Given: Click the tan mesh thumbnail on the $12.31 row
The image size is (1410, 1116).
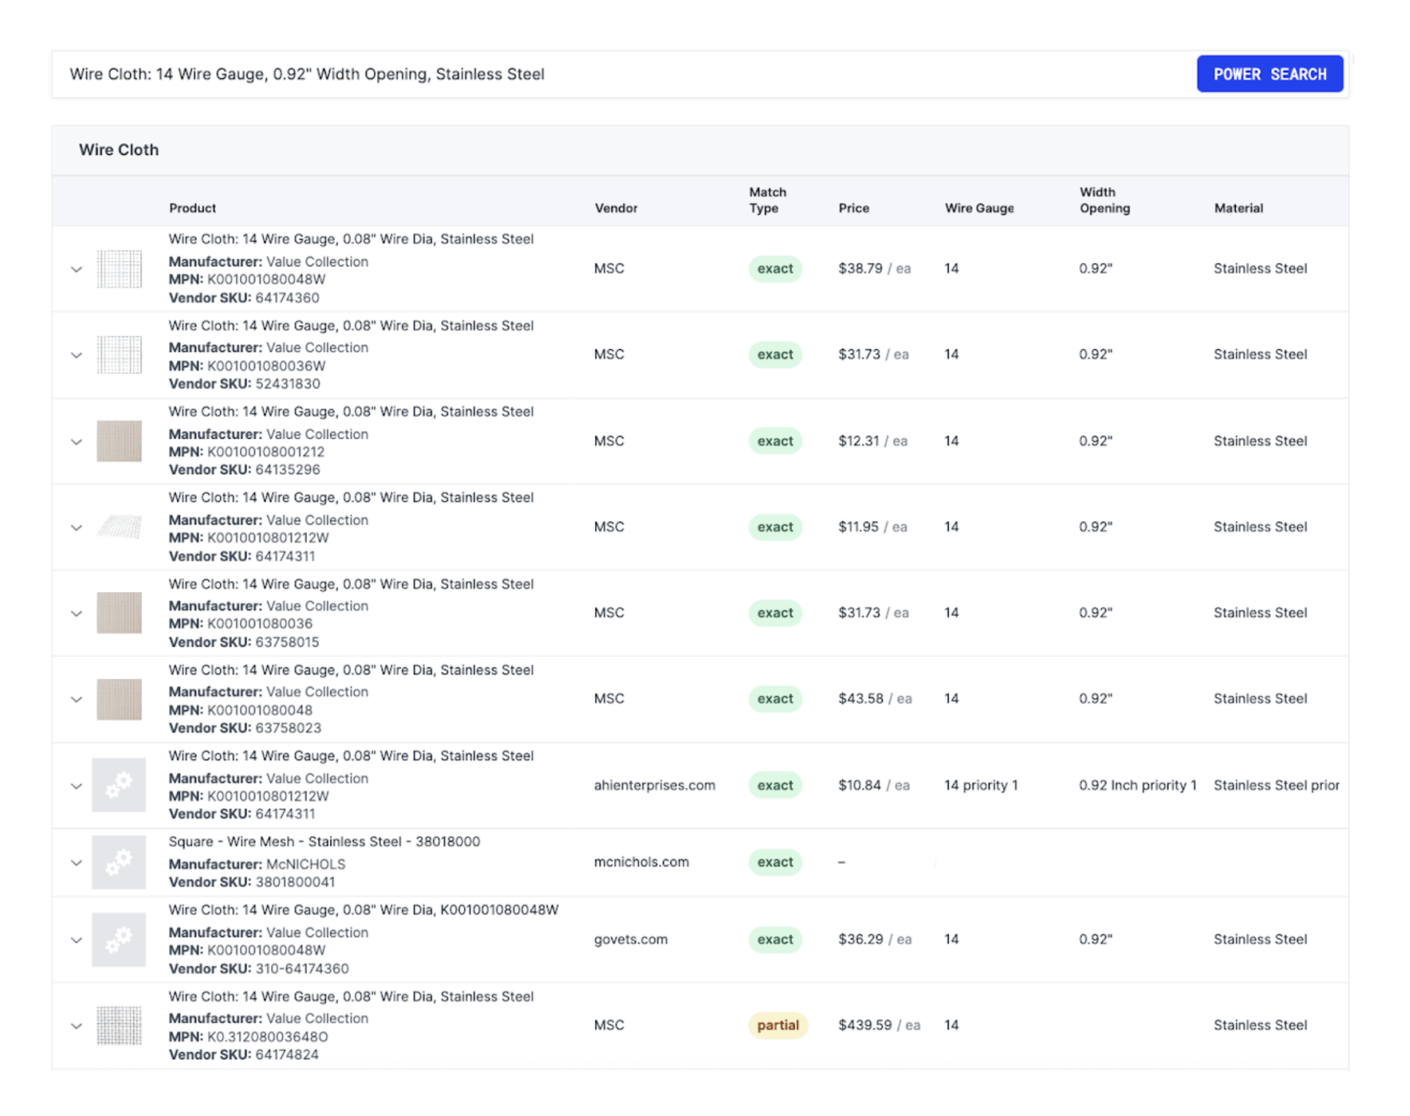Looking at the screenshot, I should 118,441.
